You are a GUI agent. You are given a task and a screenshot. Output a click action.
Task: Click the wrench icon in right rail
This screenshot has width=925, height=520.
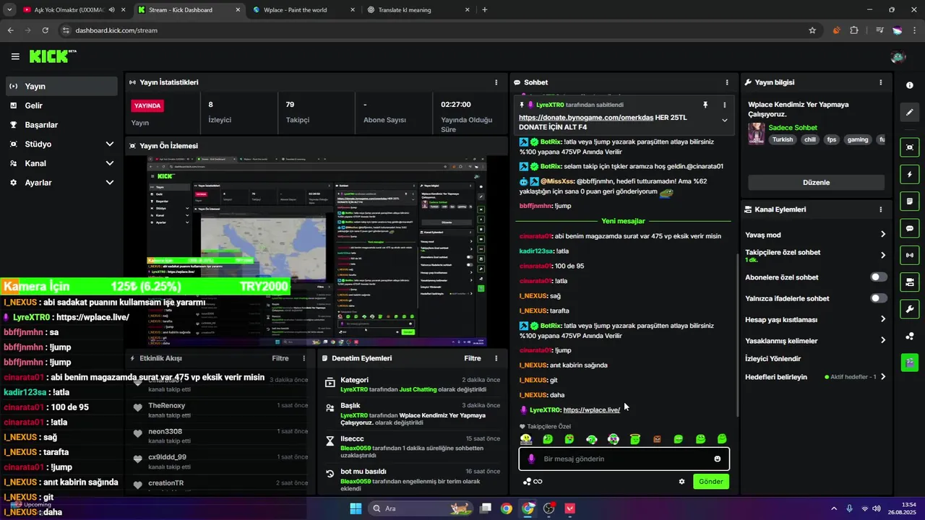coord(909,309)
